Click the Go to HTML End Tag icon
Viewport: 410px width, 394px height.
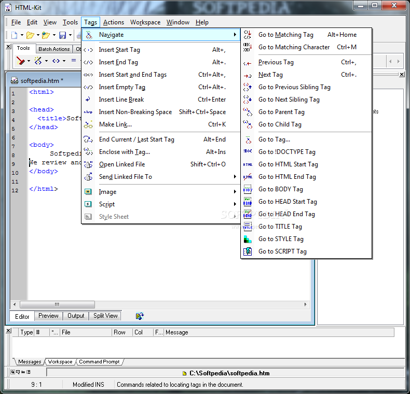pyautogui.click(x=248, y=177)
